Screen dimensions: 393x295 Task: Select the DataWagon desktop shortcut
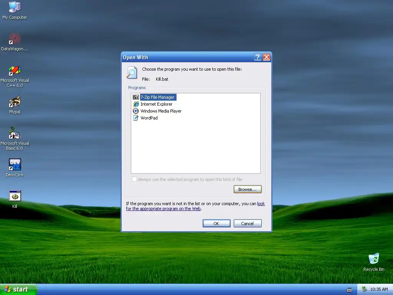15,42
